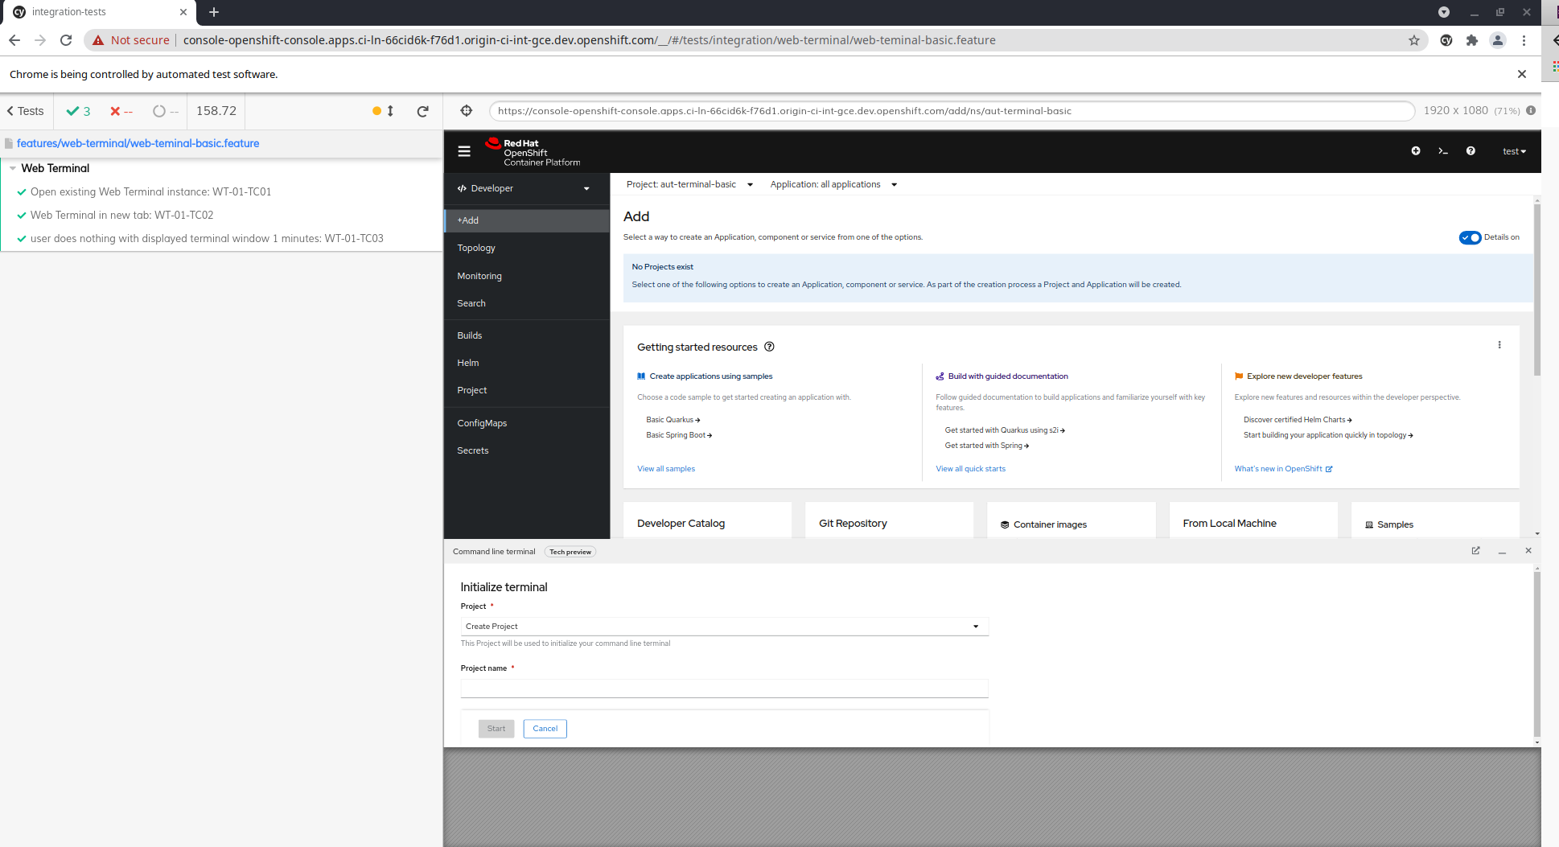Open Helm in the sidebar
This screenshot has width=1559, height=847.
[527, 363]
